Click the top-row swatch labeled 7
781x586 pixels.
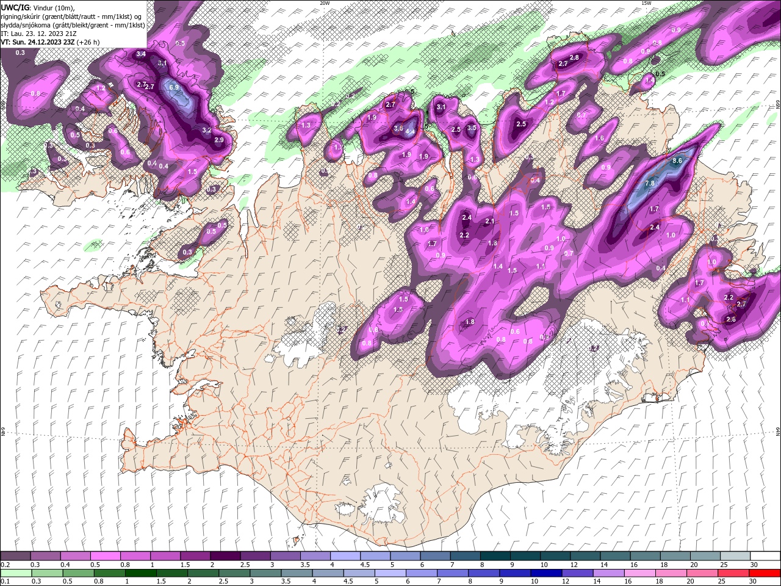click(x=465, y=556)
